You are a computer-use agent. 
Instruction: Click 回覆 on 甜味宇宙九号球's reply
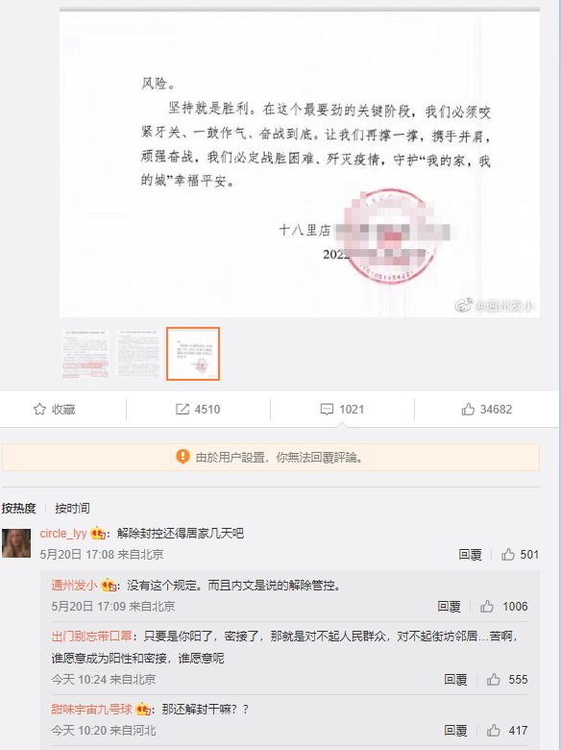coord(455,731)
